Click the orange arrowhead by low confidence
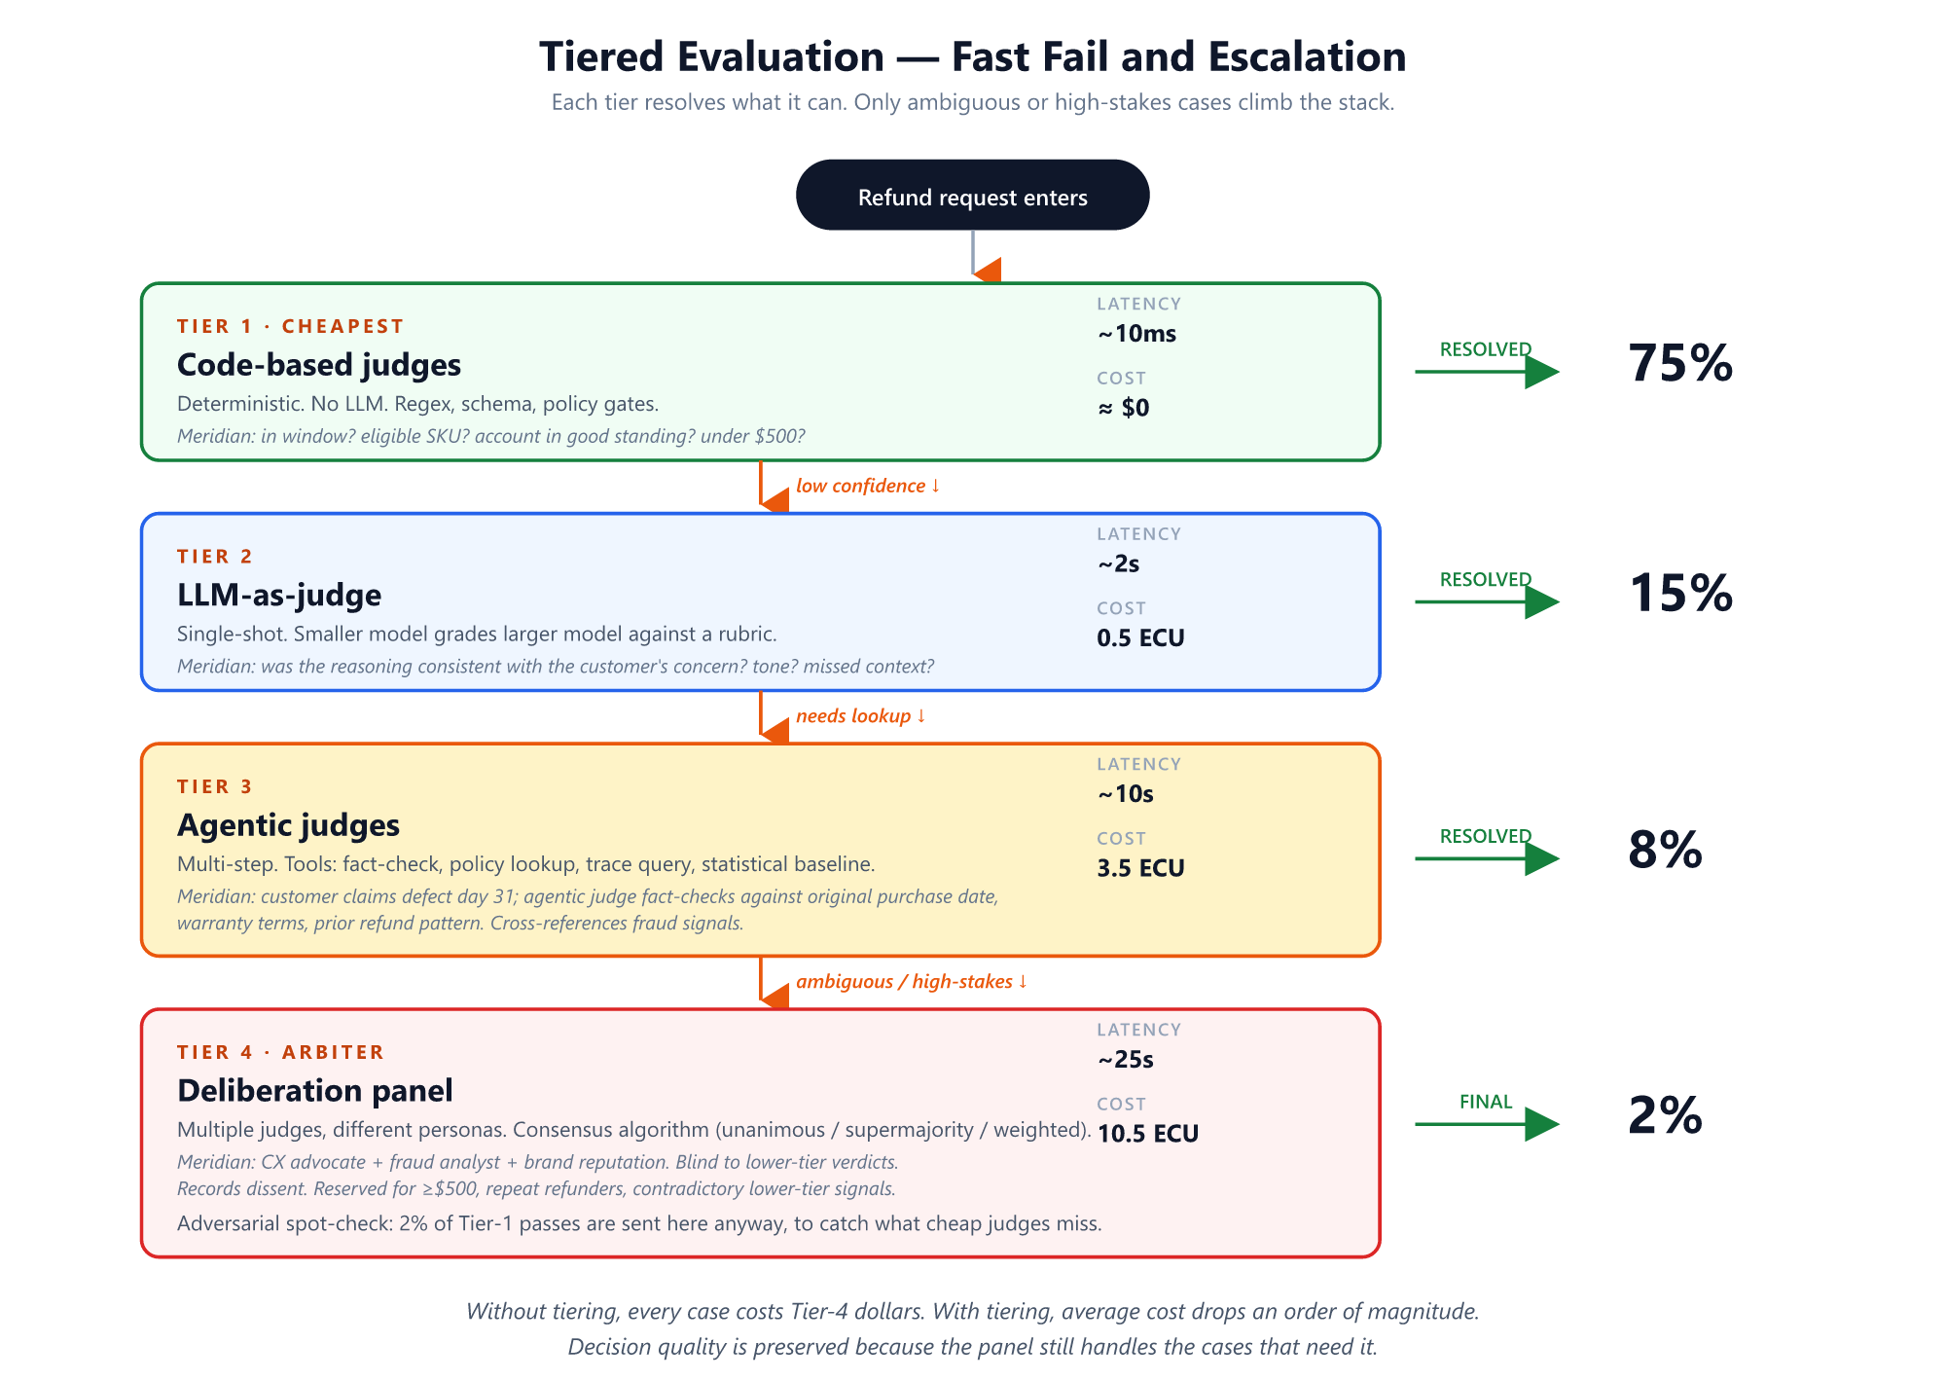Viewport: 1946px width, 1381px height. click(x=775, y=501)
